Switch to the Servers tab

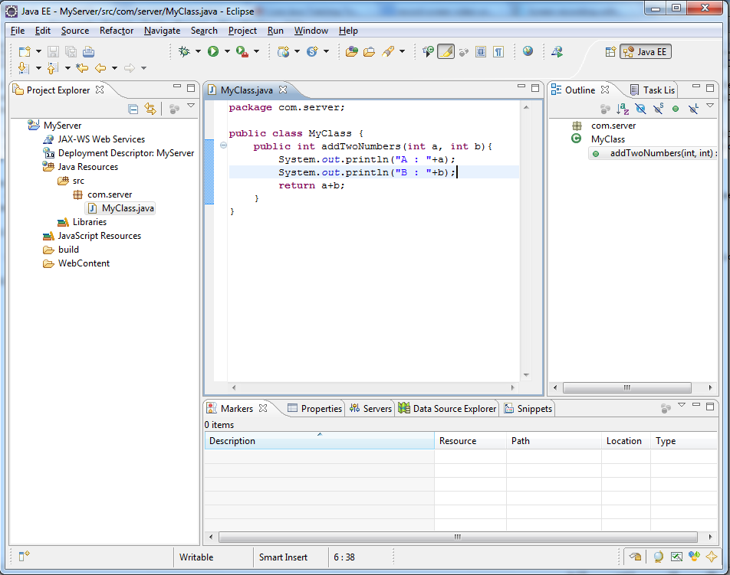(x=377, y=408)
